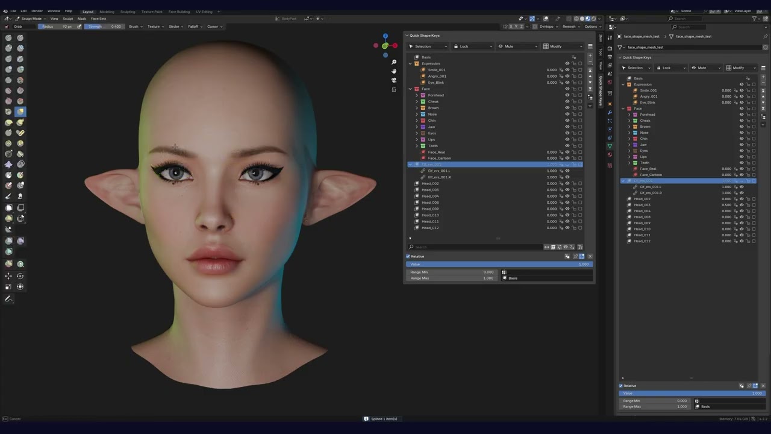The width and height of the screenshot is (771, 434).
Task: Open Selection dropdown in viewport panel
Action: coord(428,46)
